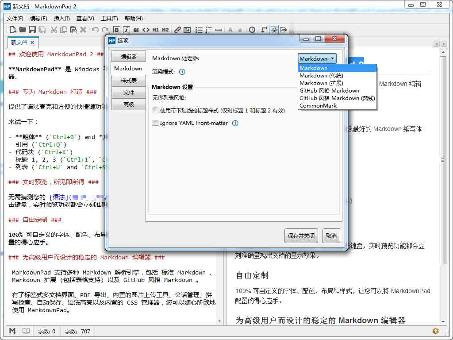Apply italic formatting (I icon)
453x340 pixels.
tap(126, 30)
